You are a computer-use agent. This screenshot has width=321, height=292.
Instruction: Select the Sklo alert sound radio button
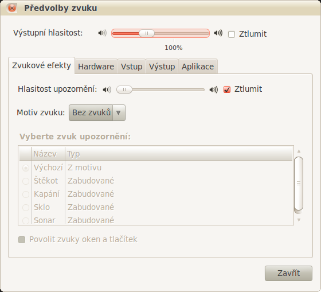click(x=26, y=207)
